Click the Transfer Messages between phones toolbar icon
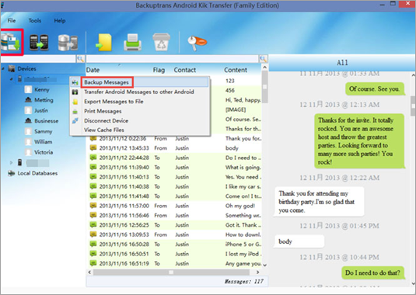This screenshot has width=416, height=295. tap(39, 43)
